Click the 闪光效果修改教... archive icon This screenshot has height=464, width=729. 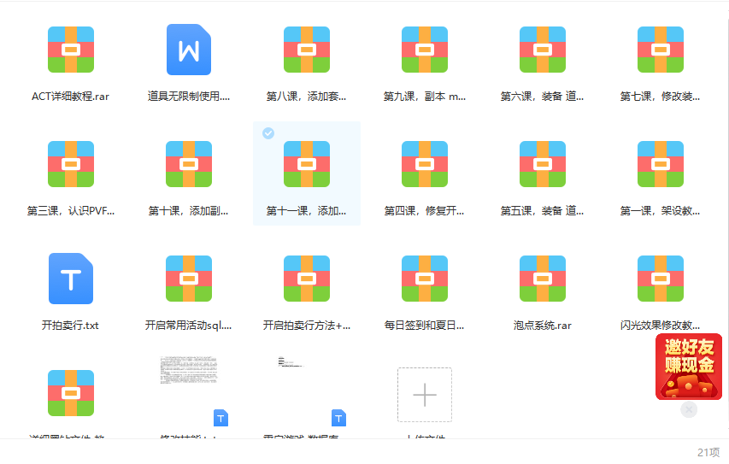click(x=661, y=279)
